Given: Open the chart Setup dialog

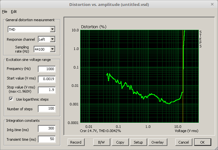Looking at the screenshot, I should (138, 142).
